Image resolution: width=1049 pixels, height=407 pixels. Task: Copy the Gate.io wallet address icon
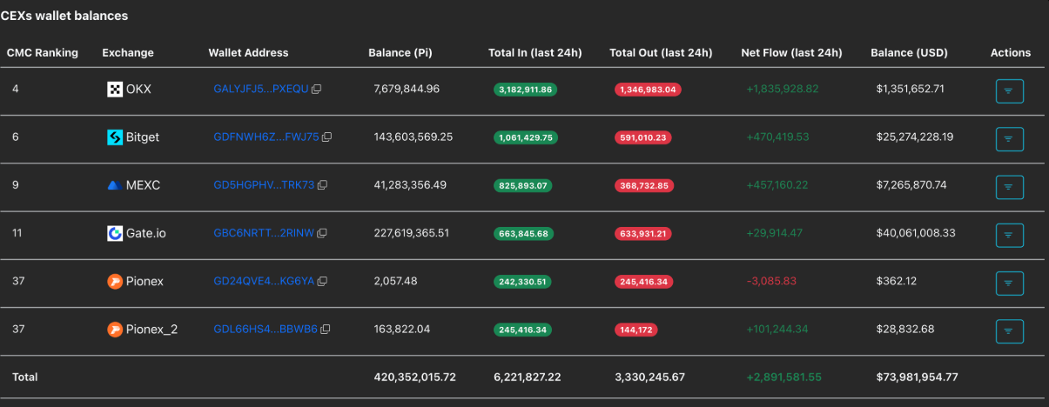click(322, 233)
